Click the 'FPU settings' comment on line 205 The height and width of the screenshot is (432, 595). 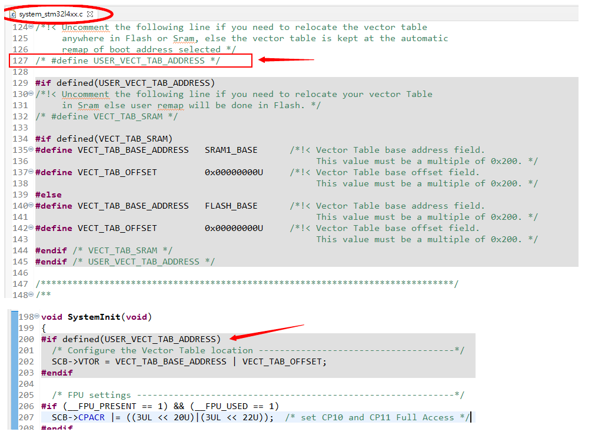(x=99, y=395)
